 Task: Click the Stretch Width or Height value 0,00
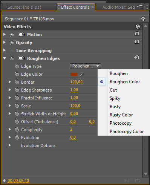coord(74,114)
